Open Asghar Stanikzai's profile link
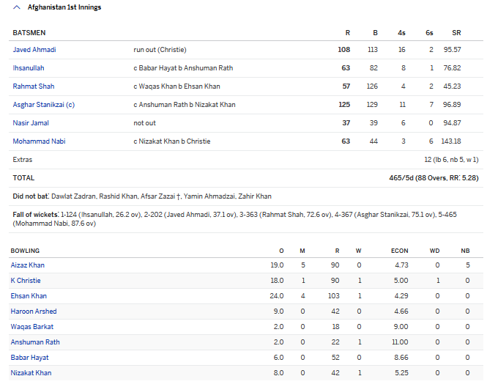Image resolution: width=487 pixels, height=387 pixels. point(44,105)
